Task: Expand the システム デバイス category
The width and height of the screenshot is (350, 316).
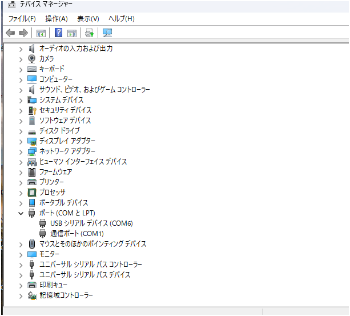Action: (x=21, y=101)
